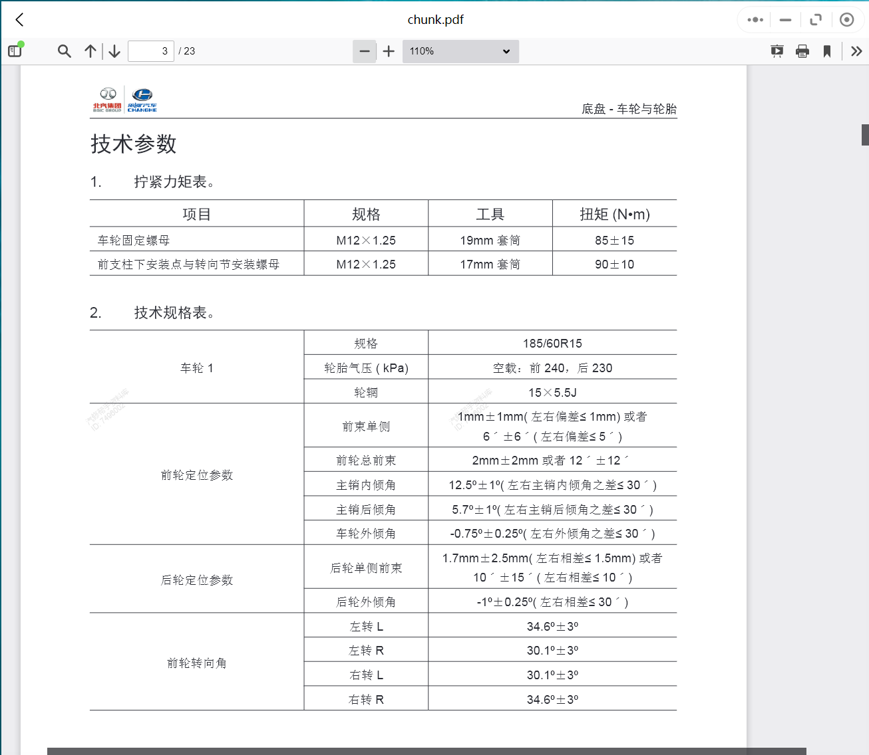
Task: Click the back navigation arrow
Action: pyautogui.click(x=19, y=19)
